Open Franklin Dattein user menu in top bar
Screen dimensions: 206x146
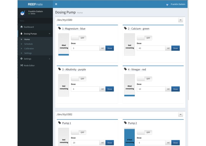pos(176,4)
